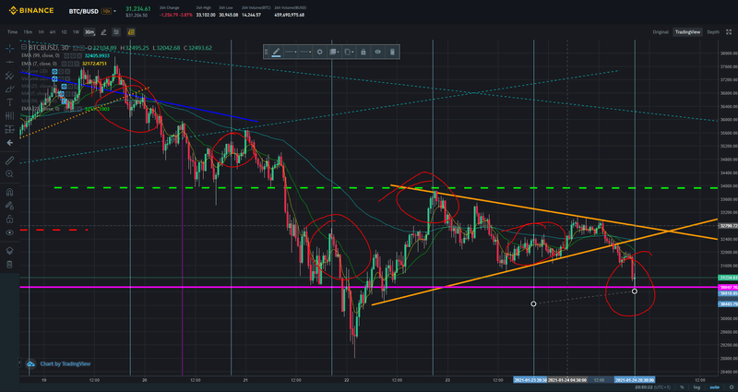Switch to the 1D interval
The image size is (738, 392).
coord(64,32)
